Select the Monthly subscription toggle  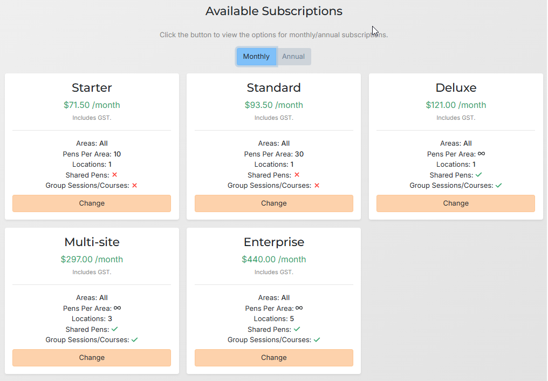tap(256, 56)
